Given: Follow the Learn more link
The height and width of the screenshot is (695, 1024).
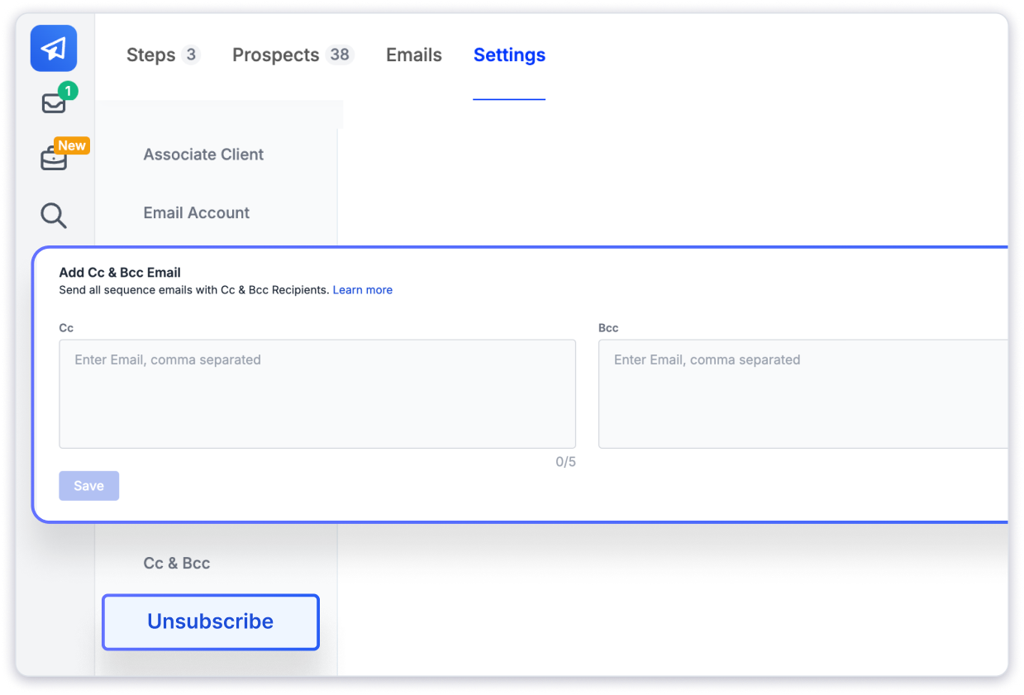Looking at the screenshot, I should pyautogui.click(x=362, y=290).
